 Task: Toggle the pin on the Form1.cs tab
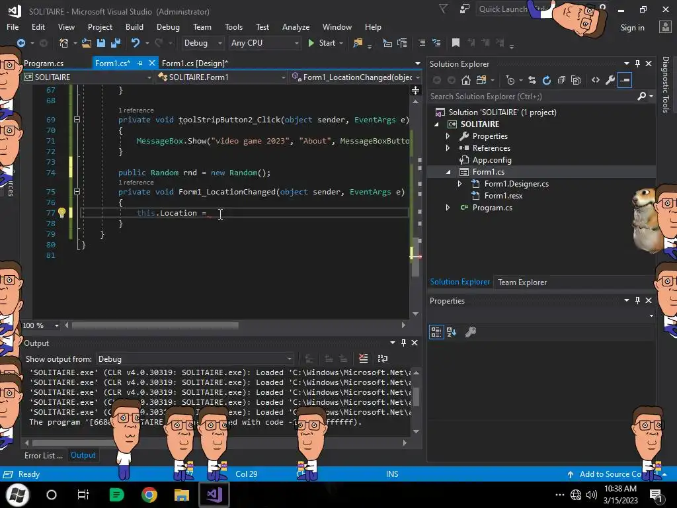point(139,63)
